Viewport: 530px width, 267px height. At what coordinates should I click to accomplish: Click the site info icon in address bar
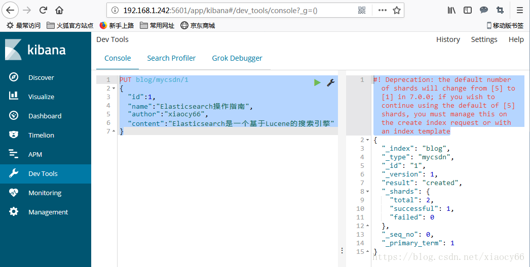click(x=115, y=11)
